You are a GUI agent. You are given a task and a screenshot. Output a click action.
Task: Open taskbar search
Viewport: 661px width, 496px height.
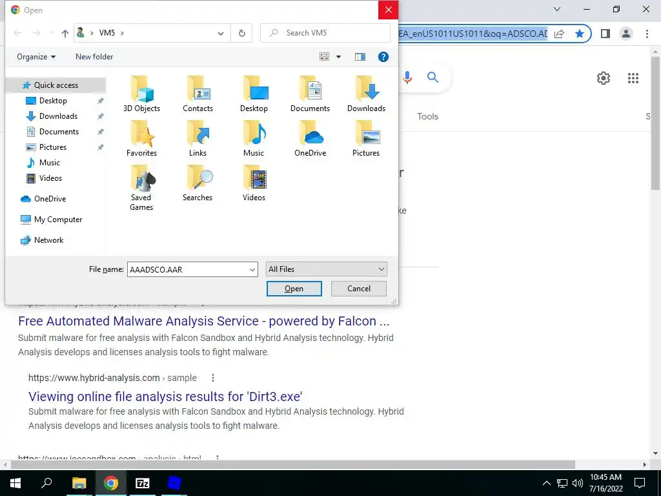pyautogui.click(x=46, y=483)
